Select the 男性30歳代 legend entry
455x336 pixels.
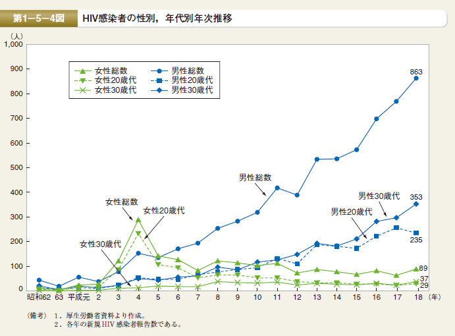182,90
